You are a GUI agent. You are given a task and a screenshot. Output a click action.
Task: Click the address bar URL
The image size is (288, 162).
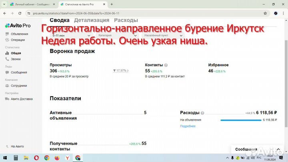point(76,14)
